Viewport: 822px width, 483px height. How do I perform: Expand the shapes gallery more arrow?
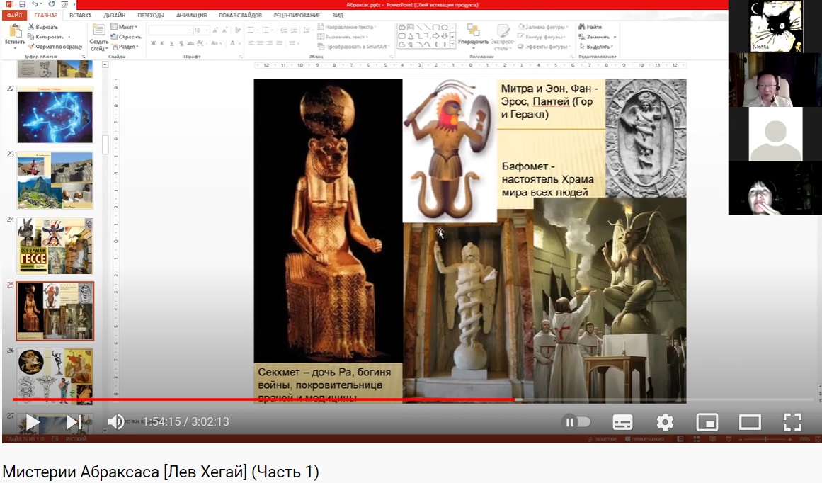tap(453, 45)
